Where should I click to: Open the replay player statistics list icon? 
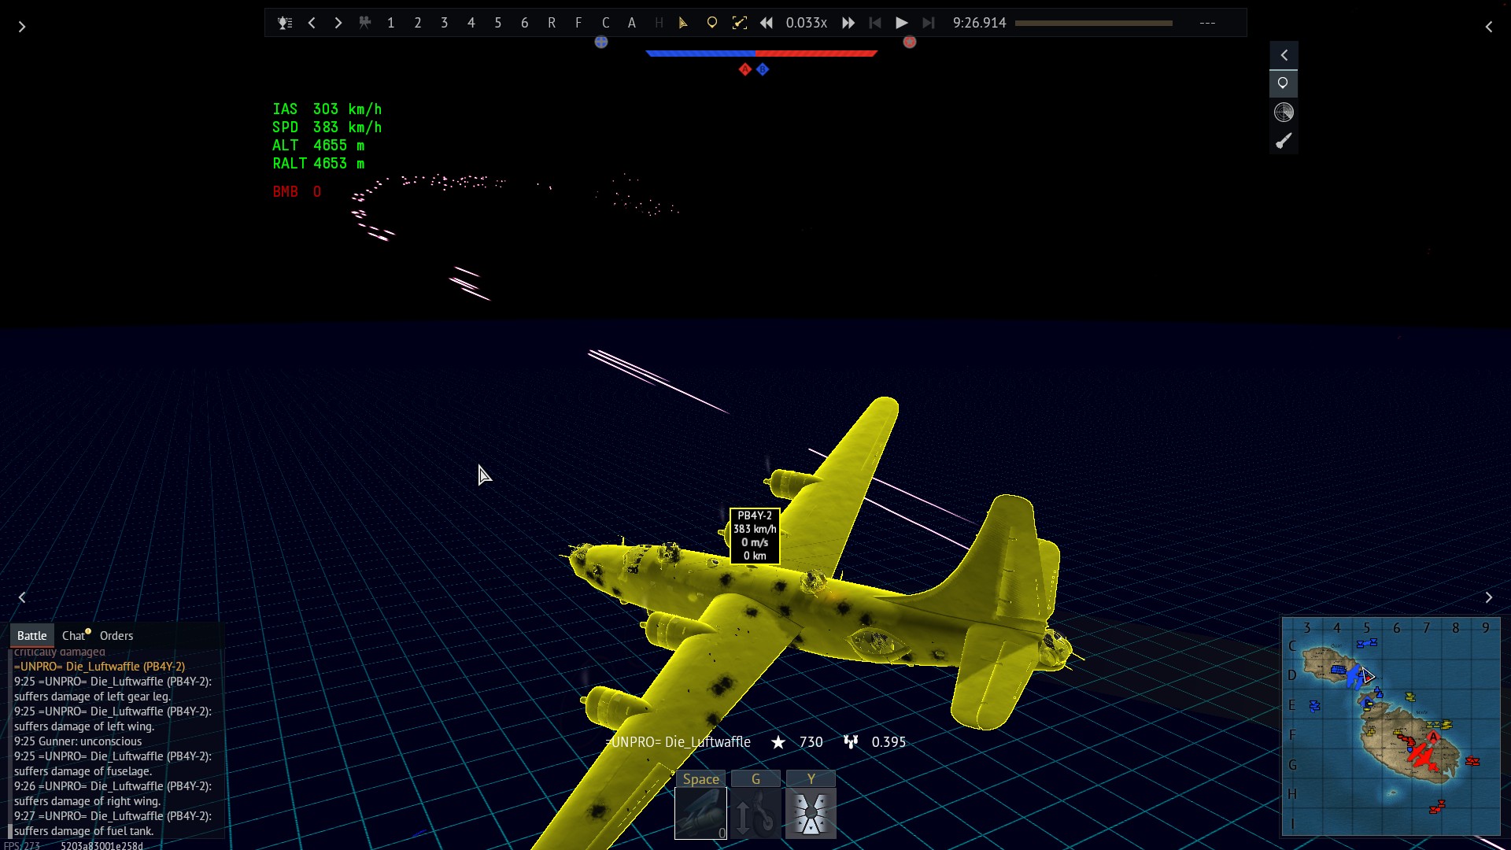coord(285,23)
